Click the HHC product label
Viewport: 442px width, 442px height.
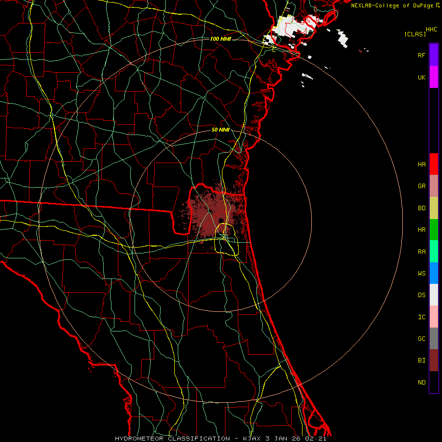(x=432, y=29)
